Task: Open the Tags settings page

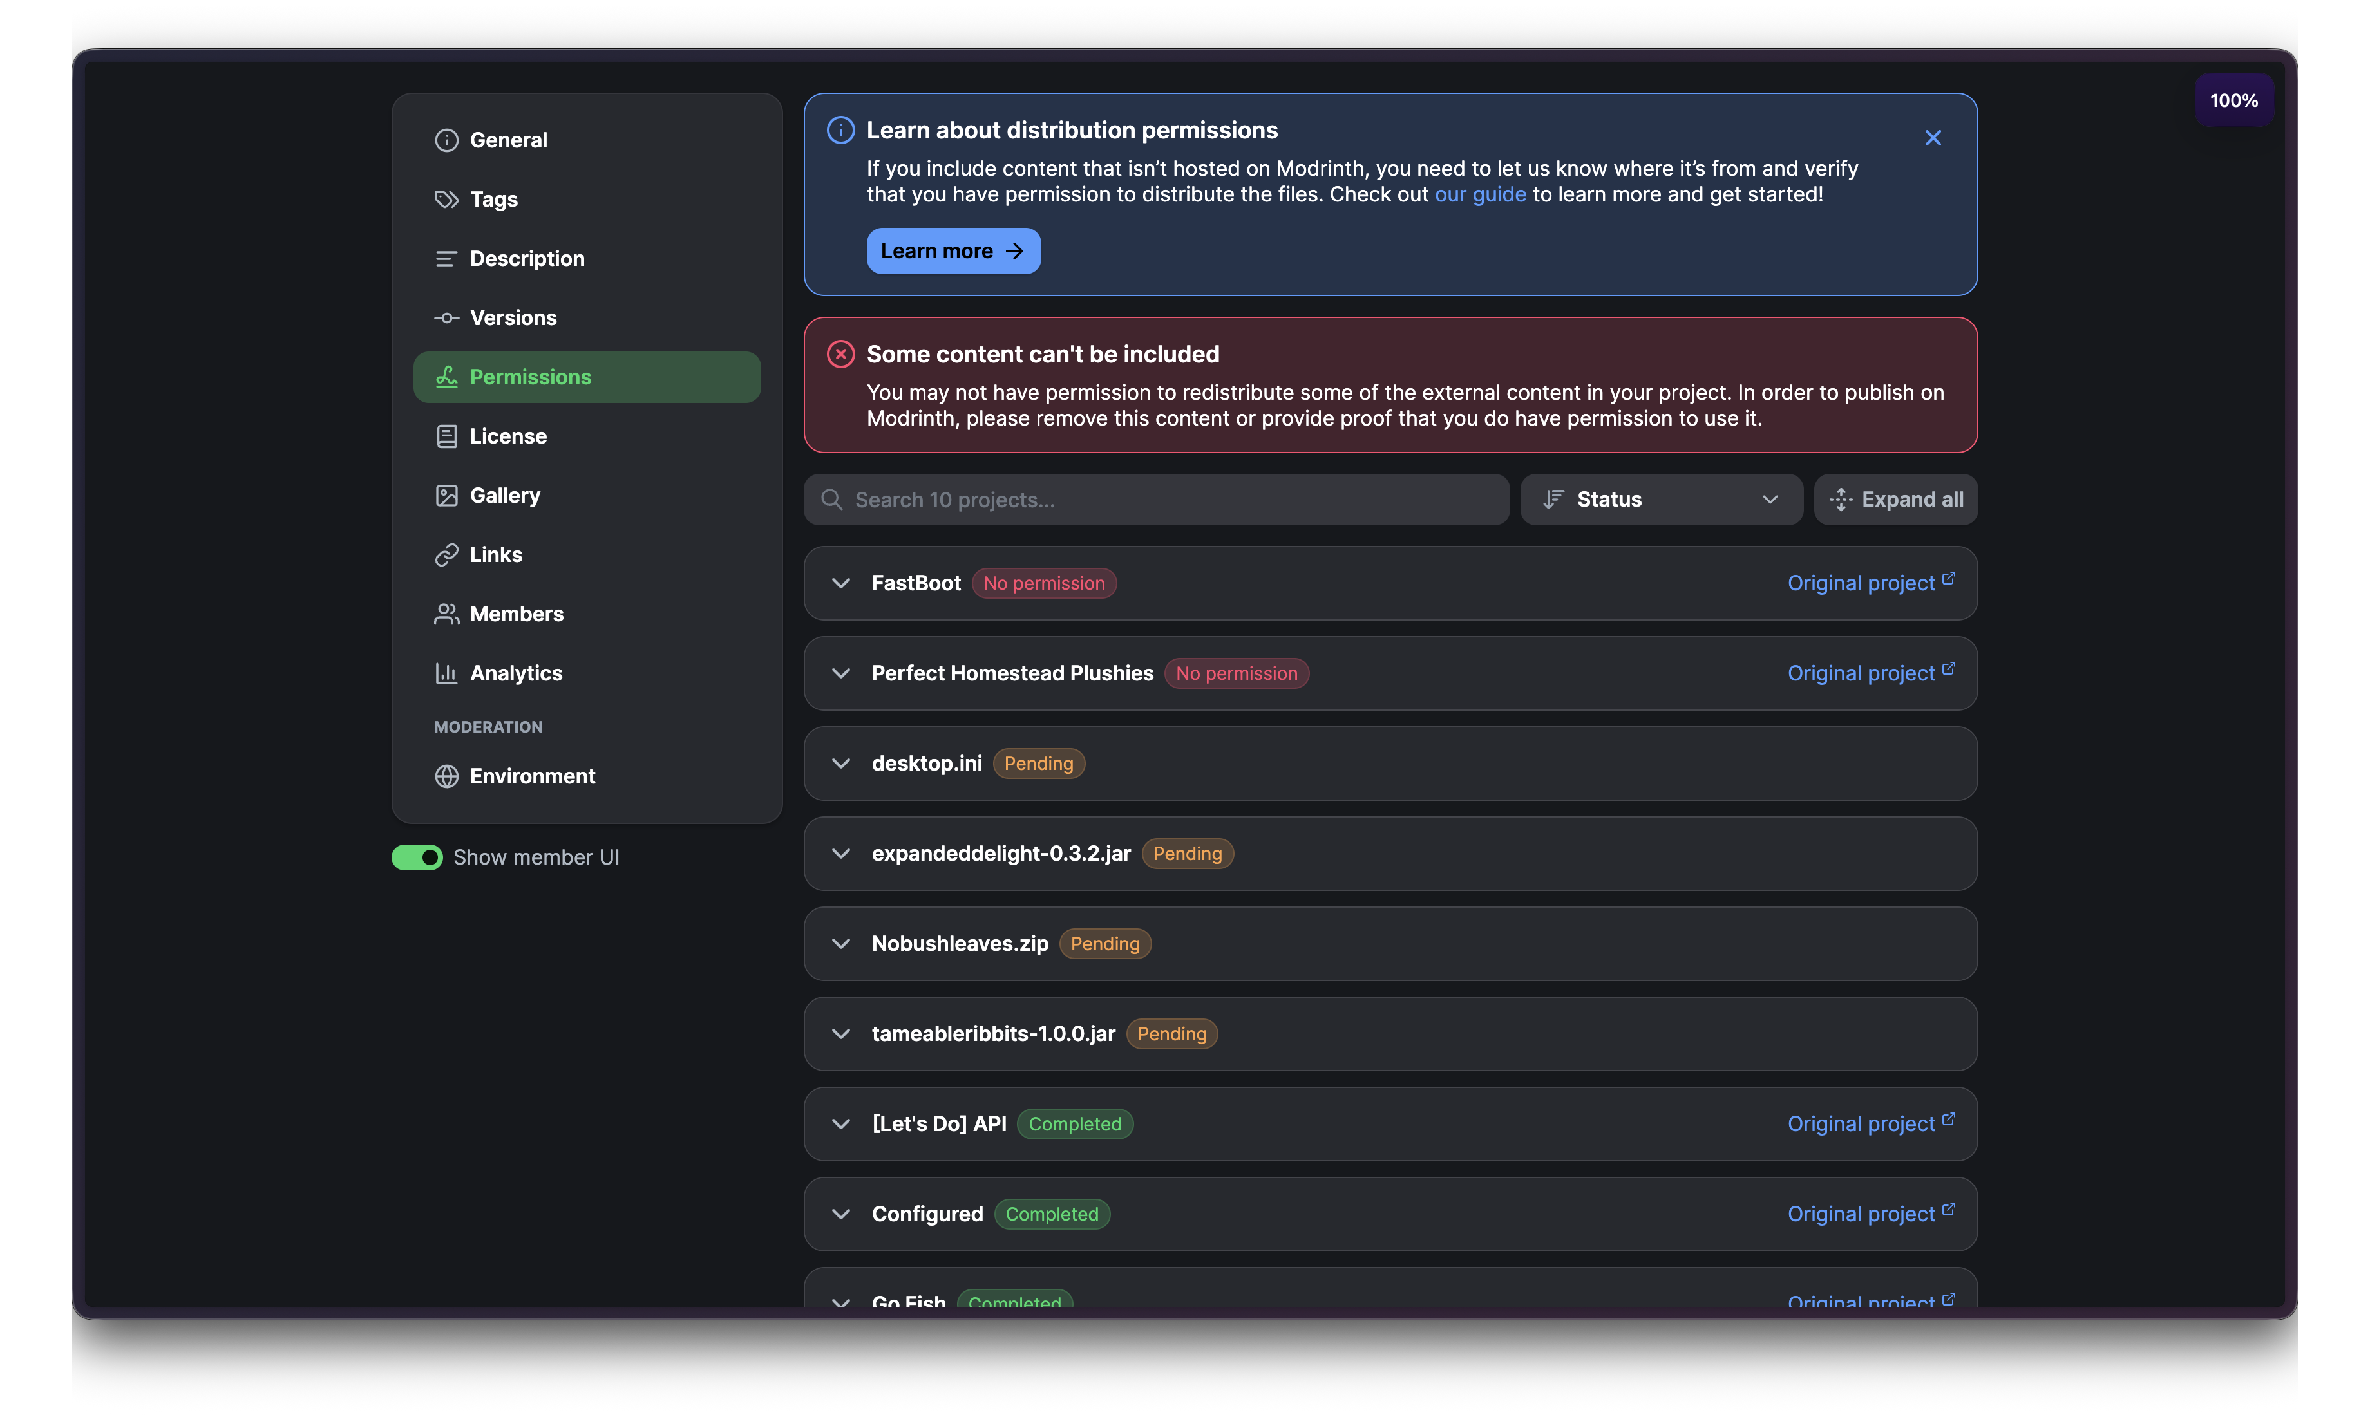Action: click(x=587, y=200)
